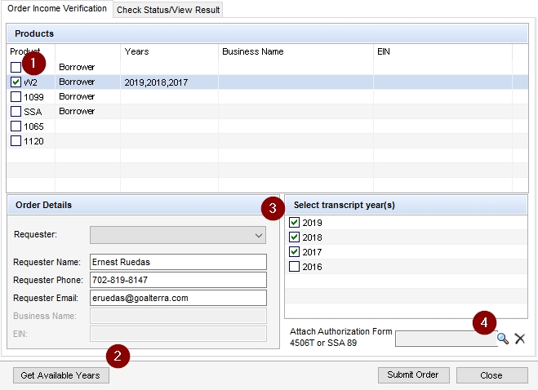
Task: Select the 1065 product checkbox
Action: click(x=16, y=126)
